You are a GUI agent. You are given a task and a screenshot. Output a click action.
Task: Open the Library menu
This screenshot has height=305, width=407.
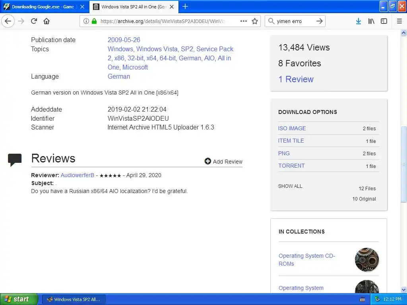371,21
